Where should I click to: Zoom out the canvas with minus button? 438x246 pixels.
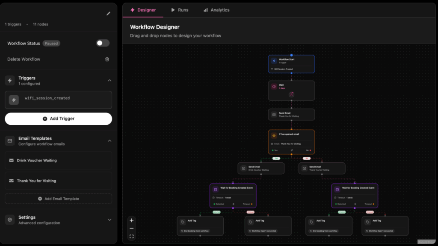(x=132, y=228)
